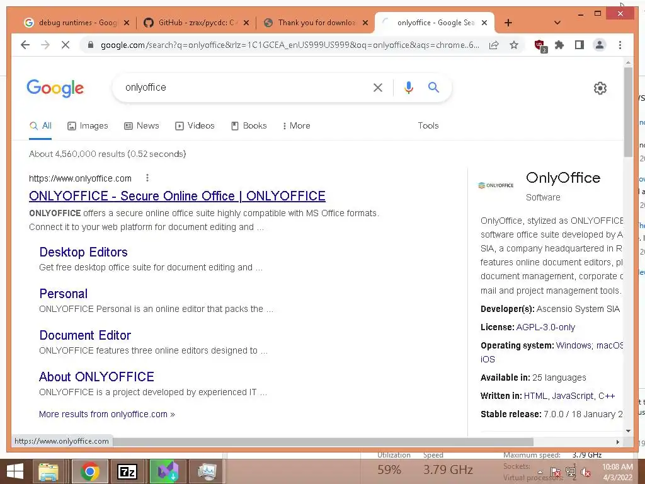This screenshot has width=645, height=484.
Task: Click in the Google search input field
Action: point(245,87)
